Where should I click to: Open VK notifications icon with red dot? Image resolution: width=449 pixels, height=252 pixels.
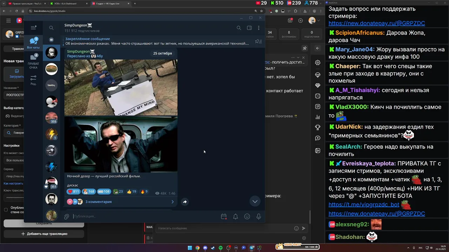pyautogui.click(x=290, y=21)
